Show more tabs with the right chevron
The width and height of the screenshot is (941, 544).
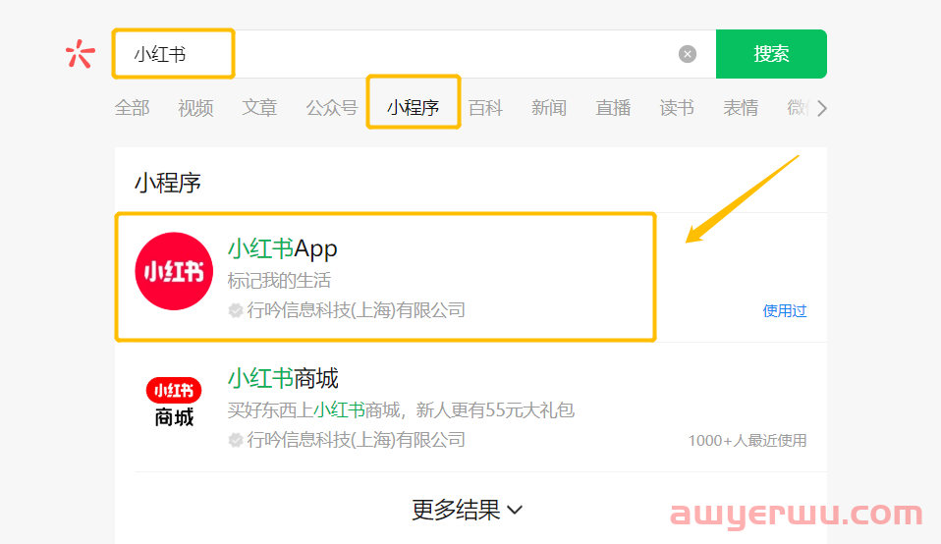point(822,109)
